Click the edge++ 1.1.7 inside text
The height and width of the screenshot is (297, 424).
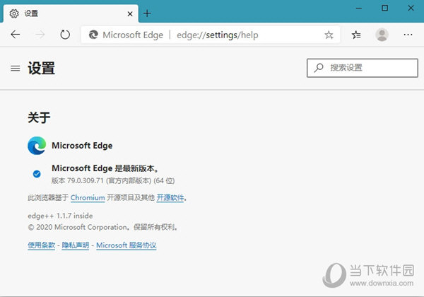(x=60, y=216)
